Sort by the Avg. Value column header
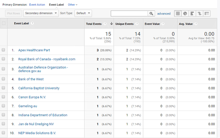The height and width of the screenshot is (138, 220). 186,24
